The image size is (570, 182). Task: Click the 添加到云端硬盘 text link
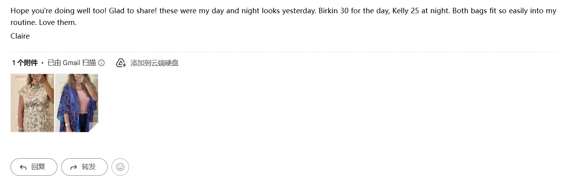click(x=154, y=63)
